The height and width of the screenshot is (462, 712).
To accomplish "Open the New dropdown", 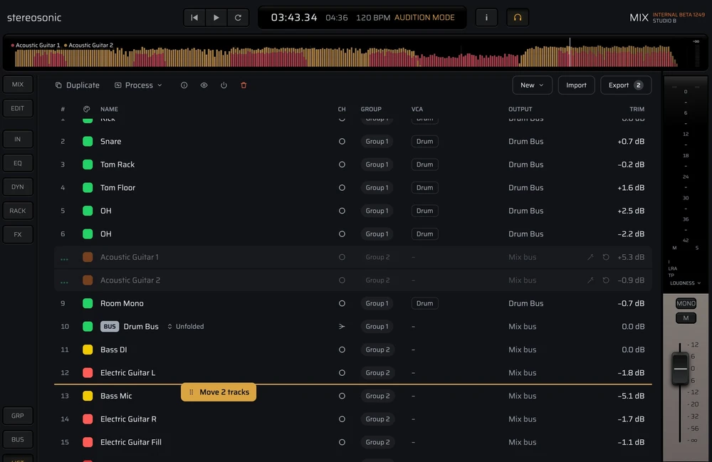I will tap(532, 85).
